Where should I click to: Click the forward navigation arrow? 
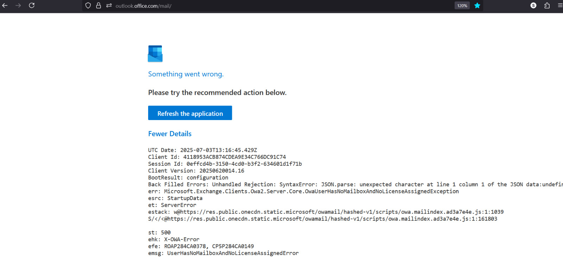[x=18, y=6]
